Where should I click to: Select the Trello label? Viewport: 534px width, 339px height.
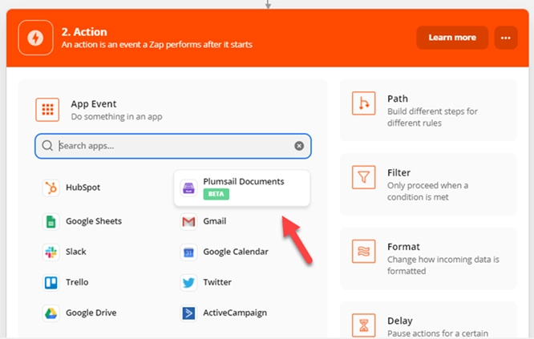(77, 282)
